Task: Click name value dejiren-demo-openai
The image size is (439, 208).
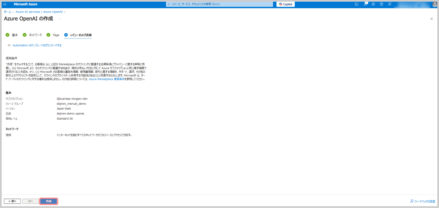Action: pyautogui.click(x=70, y=114)
